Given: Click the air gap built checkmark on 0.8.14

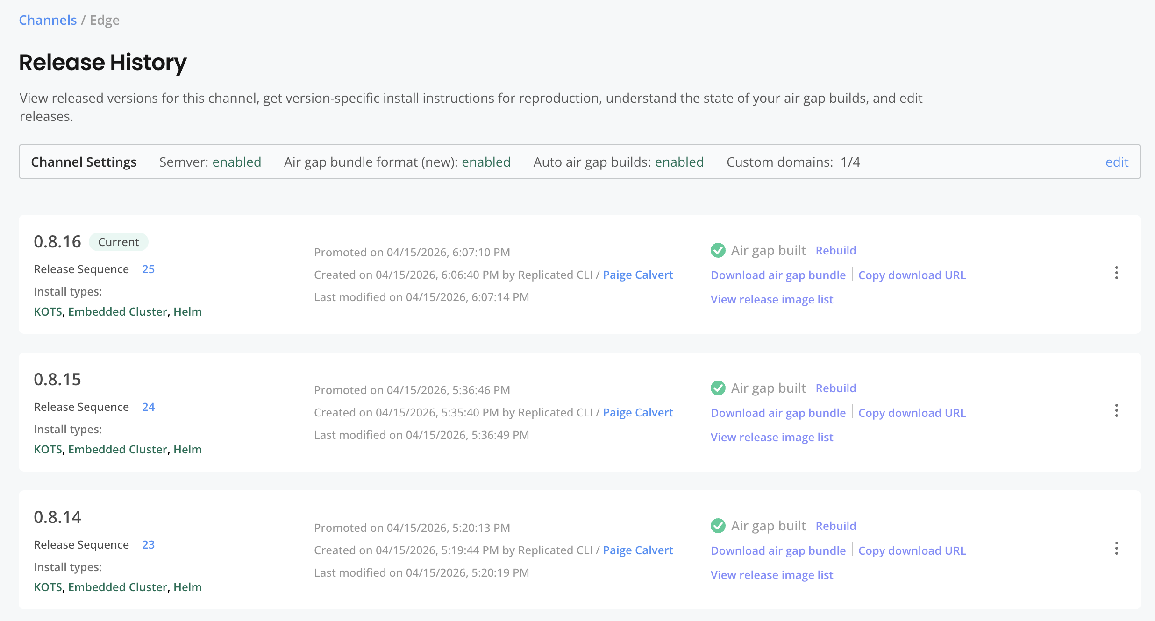Looking at the screenshot, I should [x=718, y=525].
